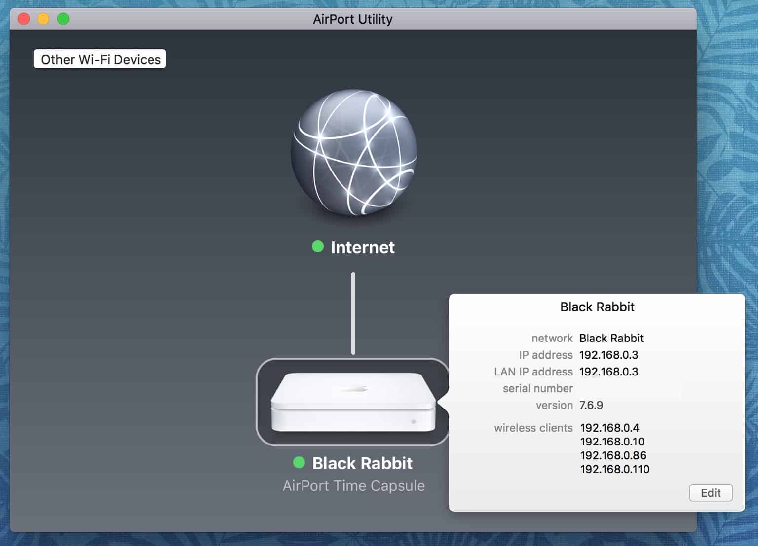
Task: Select wireless client 192.168.0.110
Action: [614, 469]
